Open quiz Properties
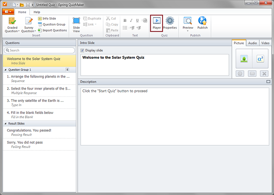 coord(170,23)
